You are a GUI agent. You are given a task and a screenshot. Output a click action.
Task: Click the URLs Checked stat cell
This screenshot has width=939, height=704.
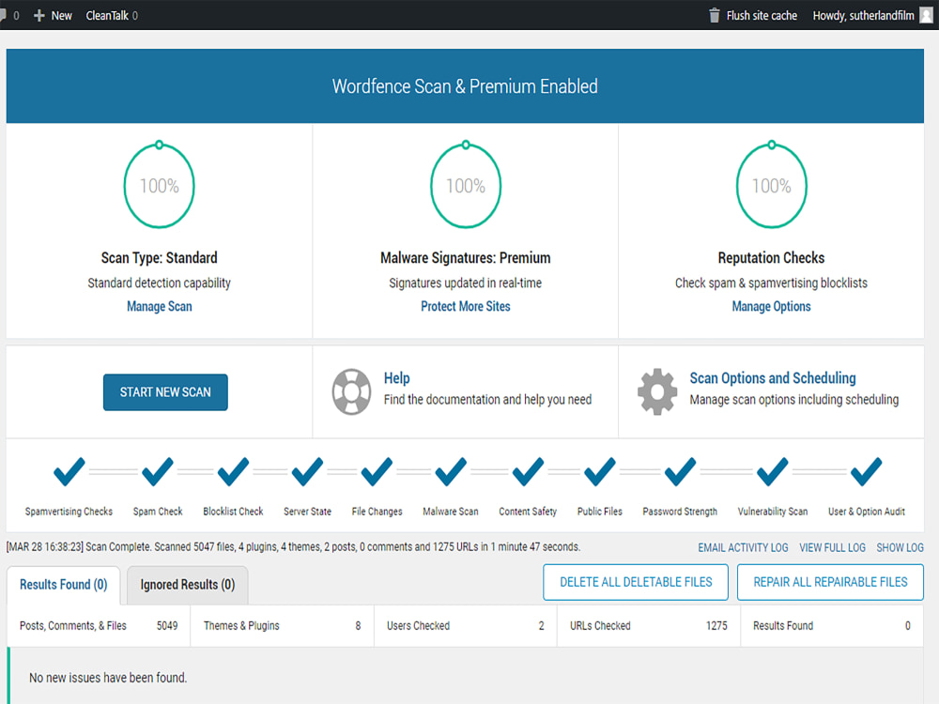tap(649, 625)
